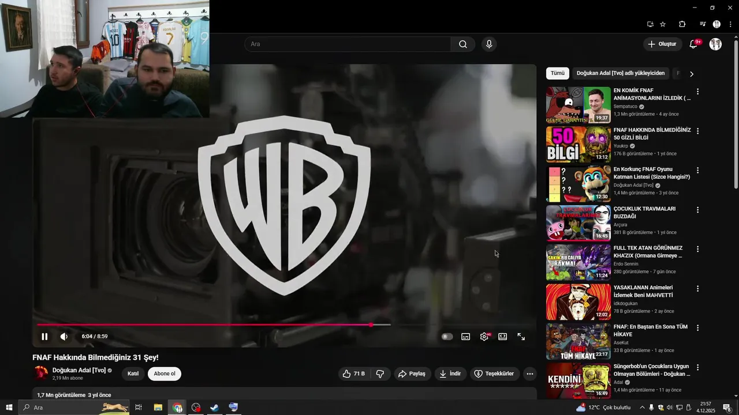This screenshot has width=739, height=415.
Task: Send thanks via Teşekkürler button
Action: tap(495, 373)
